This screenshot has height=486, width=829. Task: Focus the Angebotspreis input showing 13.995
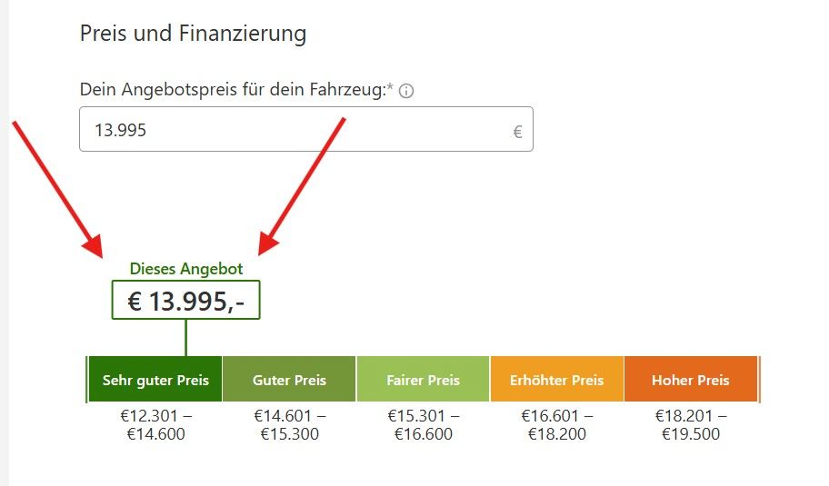pyautogui.click(x=291, y=130)
